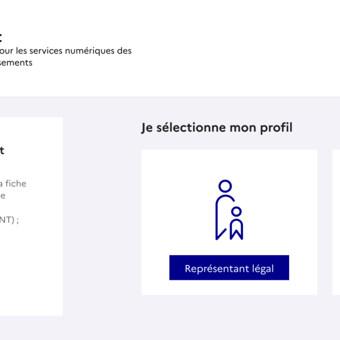340x340 pixels.
Task: Click blank space above the profile icon in card
Action: pos(229,165)
